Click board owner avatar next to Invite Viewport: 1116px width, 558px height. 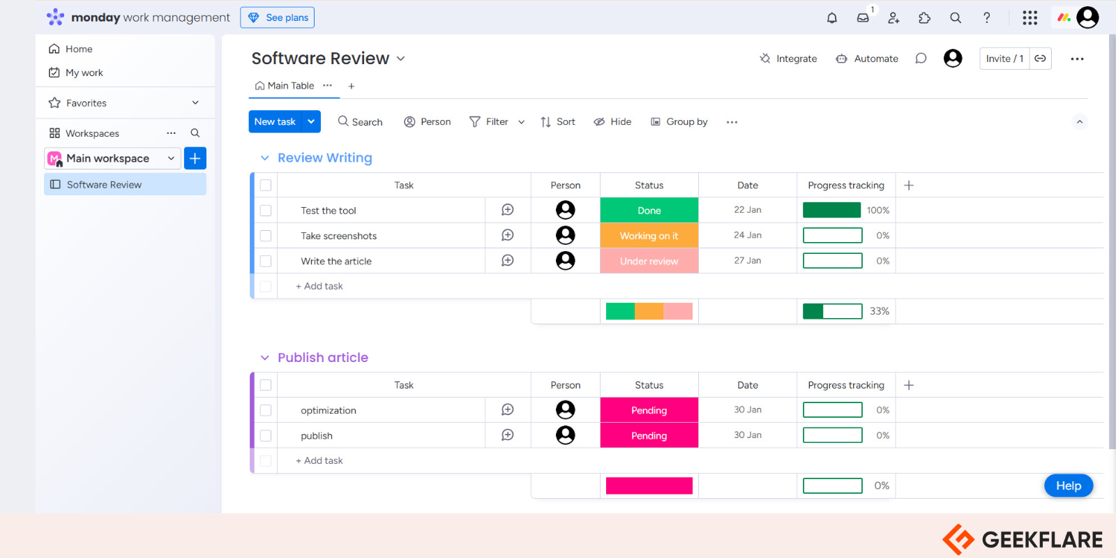[x=953, y=59]
